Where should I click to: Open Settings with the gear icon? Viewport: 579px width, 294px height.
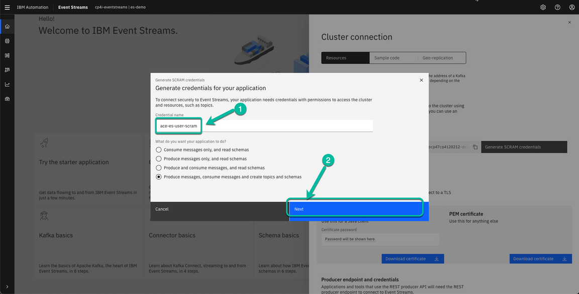click(x=543, y=7)
